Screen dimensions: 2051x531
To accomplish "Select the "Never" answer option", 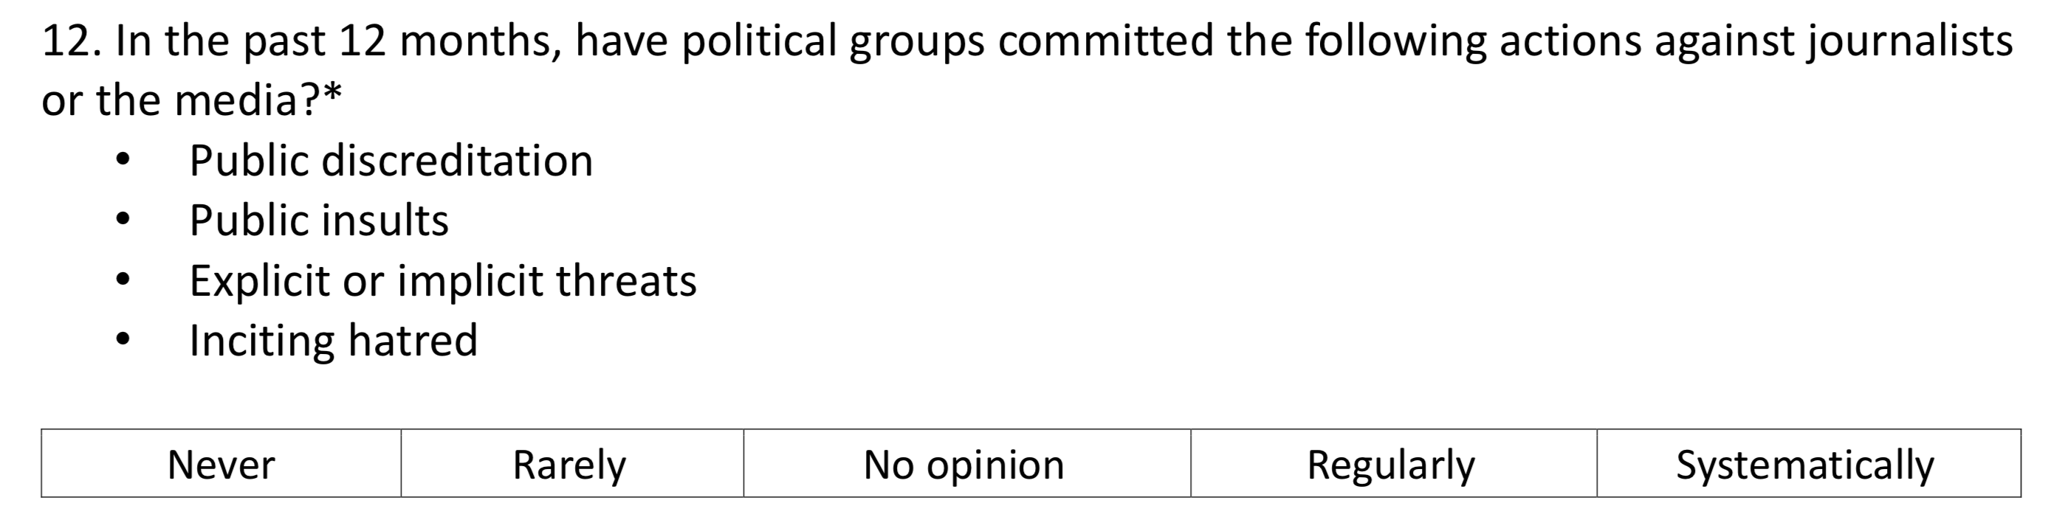I will [221, 464].
